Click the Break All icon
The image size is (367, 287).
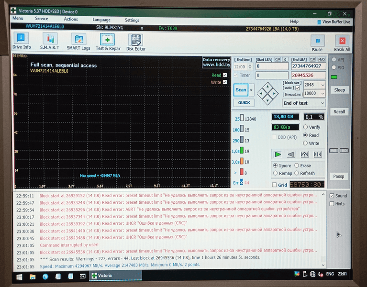(x=342, y=42)
